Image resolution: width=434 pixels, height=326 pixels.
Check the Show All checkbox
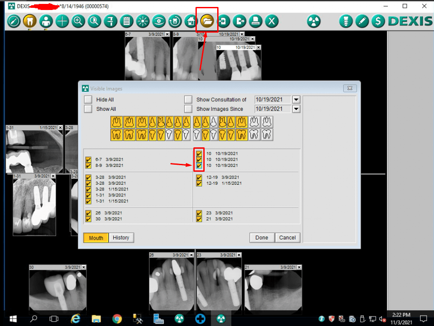pyautogui.click(x=88, y=109)
